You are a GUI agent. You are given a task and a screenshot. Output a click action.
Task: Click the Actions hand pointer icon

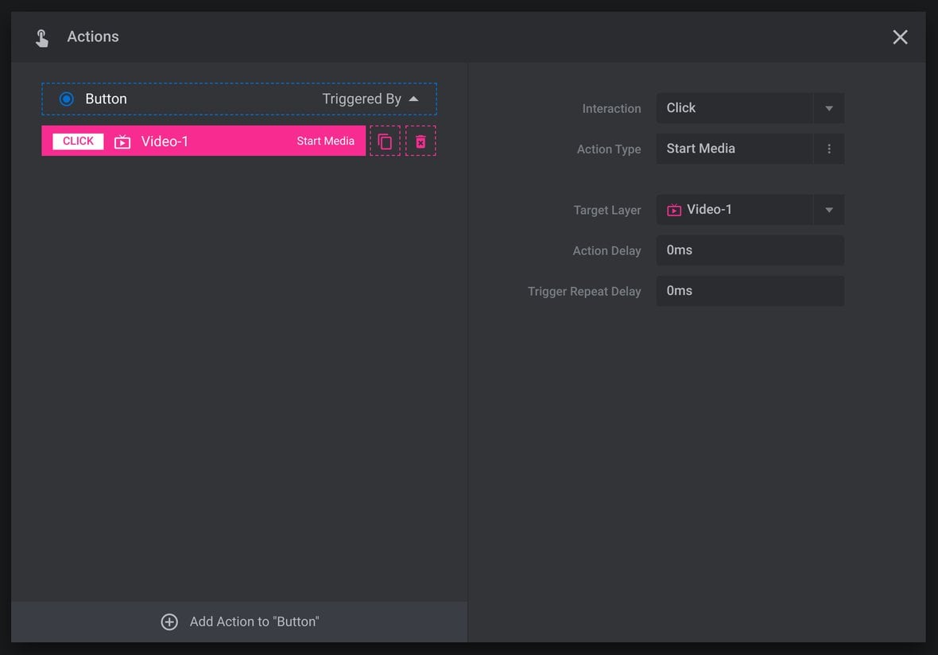pyautogui.click(x=42, y=37)
